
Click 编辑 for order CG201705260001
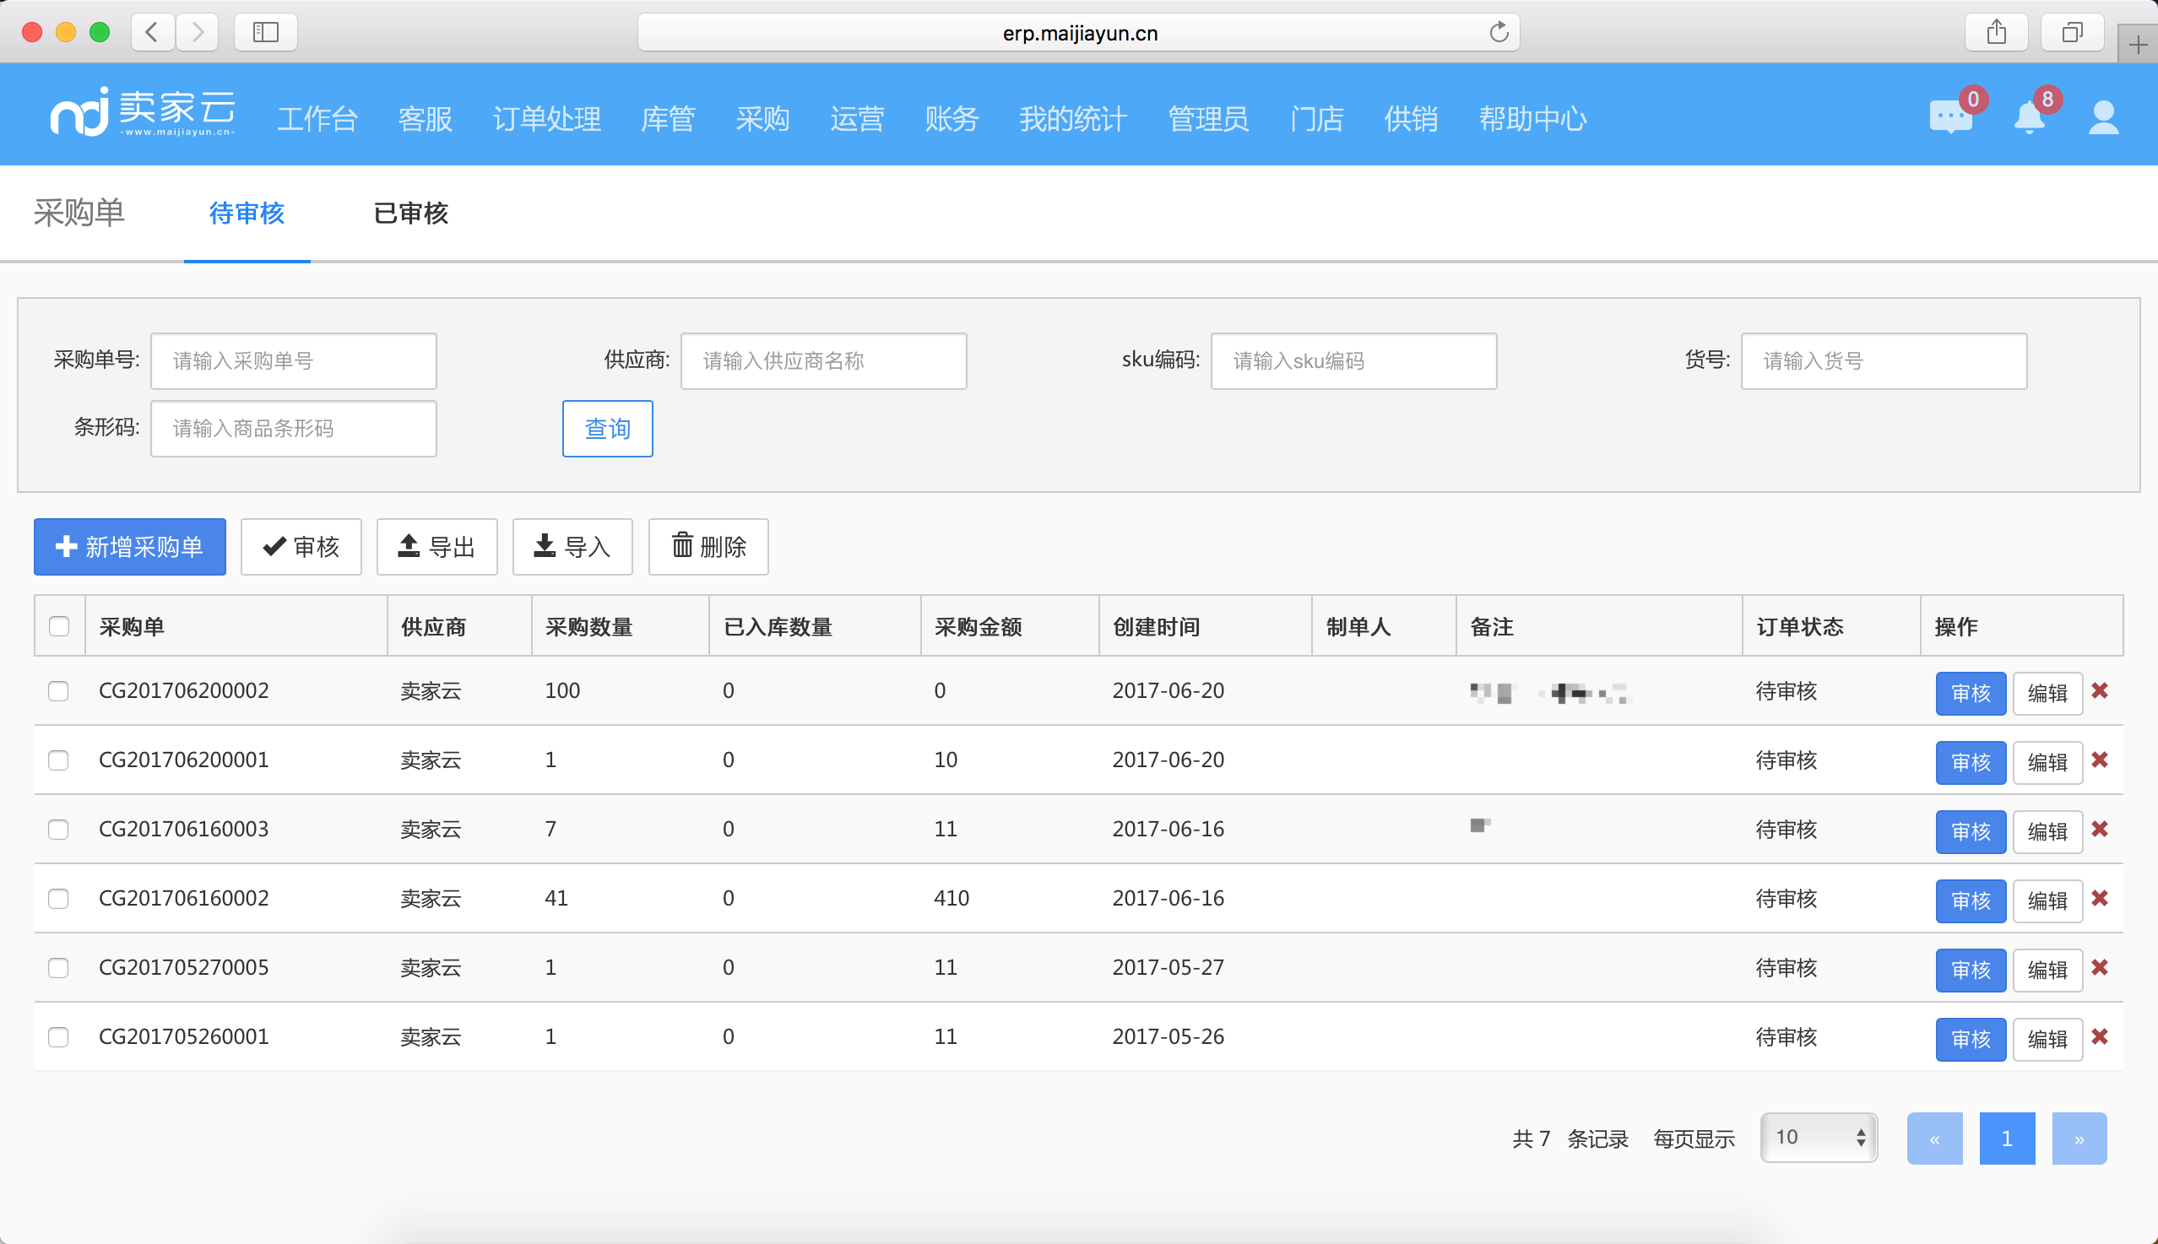coord(2047,1039)
